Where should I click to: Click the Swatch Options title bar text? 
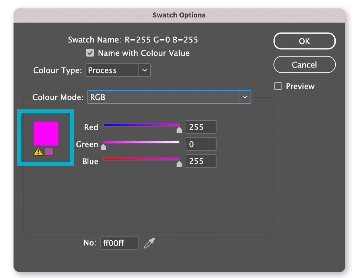tap(178, 15)
